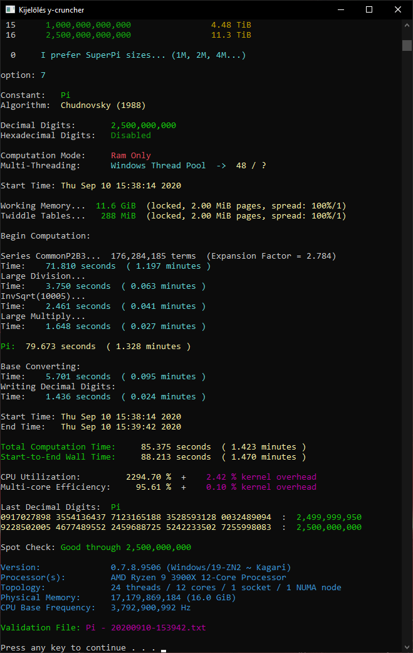This screenshot has height=653, width=413.
Task: Click the '2.42 % kernel overhead' text
Action: [x=261, y=477]
